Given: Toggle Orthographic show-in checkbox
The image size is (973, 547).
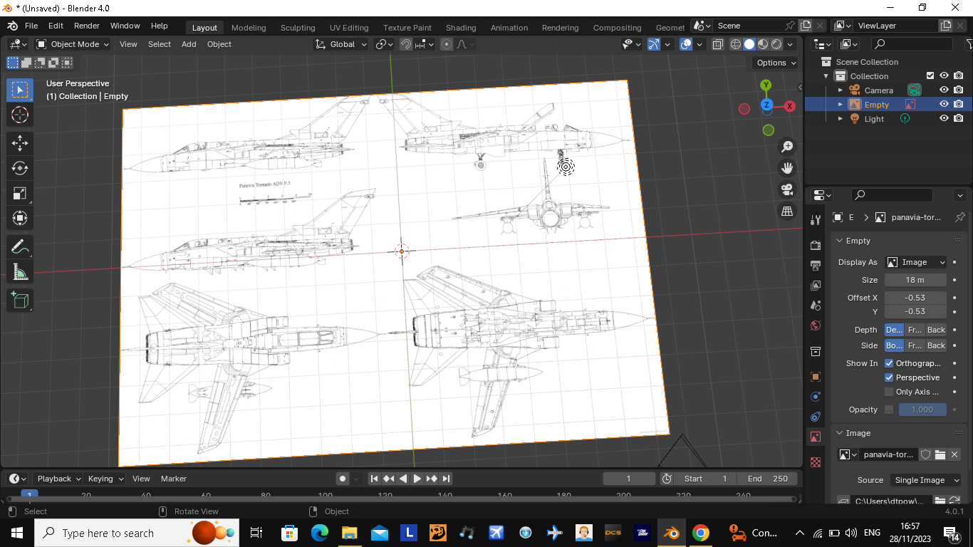Looking at the screenshot, I should click(889, 363).
